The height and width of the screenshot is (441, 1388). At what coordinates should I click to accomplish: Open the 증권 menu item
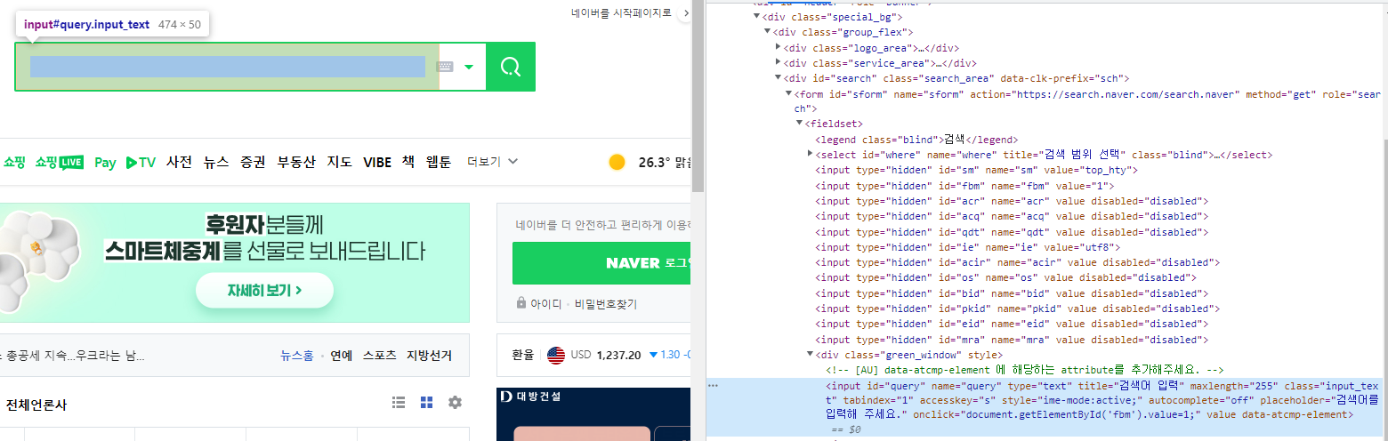253,162
